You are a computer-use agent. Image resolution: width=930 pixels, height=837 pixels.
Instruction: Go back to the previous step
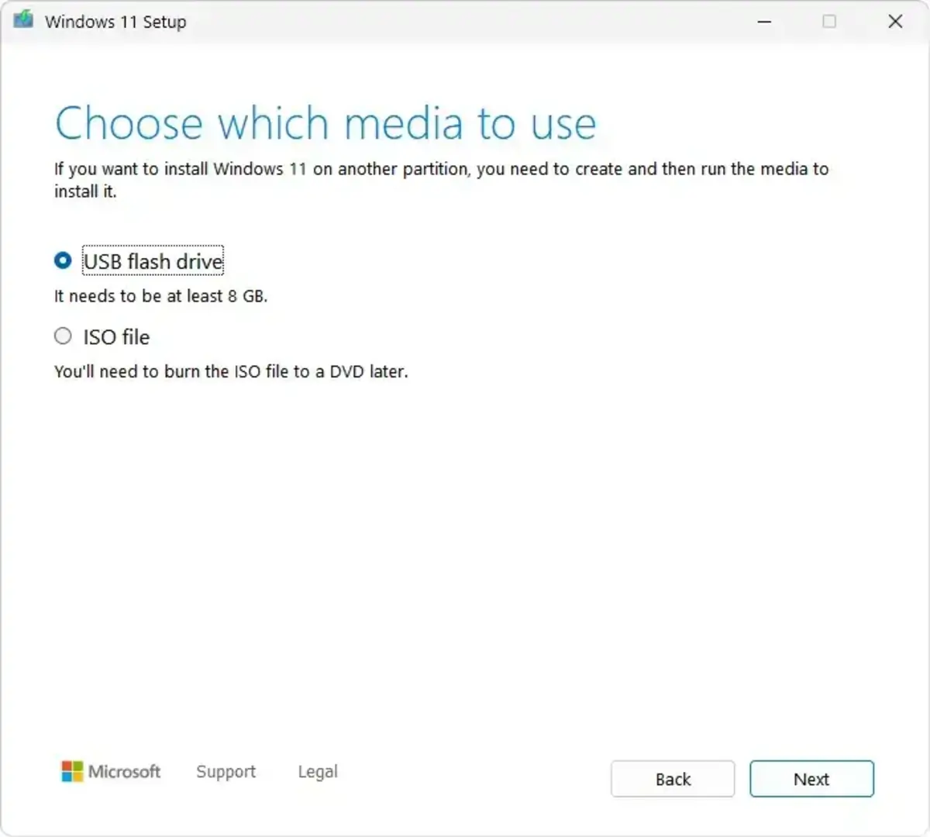click(x=672, y=779)
